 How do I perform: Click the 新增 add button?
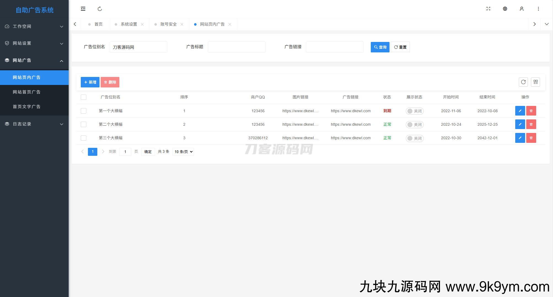90,82
